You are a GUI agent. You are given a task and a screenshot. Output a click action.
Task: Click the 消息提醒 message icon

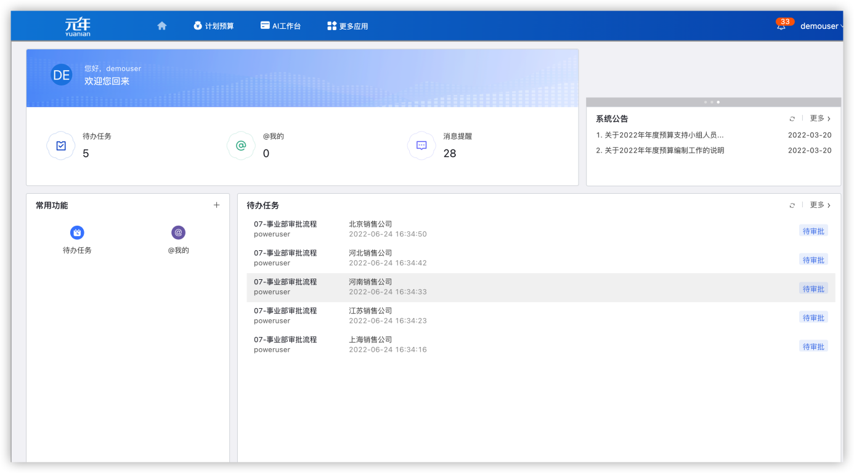pos(421,146)
